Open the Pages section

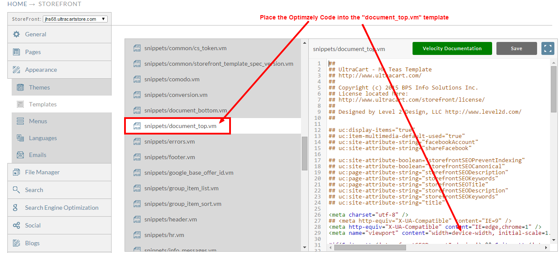[59, 52]
